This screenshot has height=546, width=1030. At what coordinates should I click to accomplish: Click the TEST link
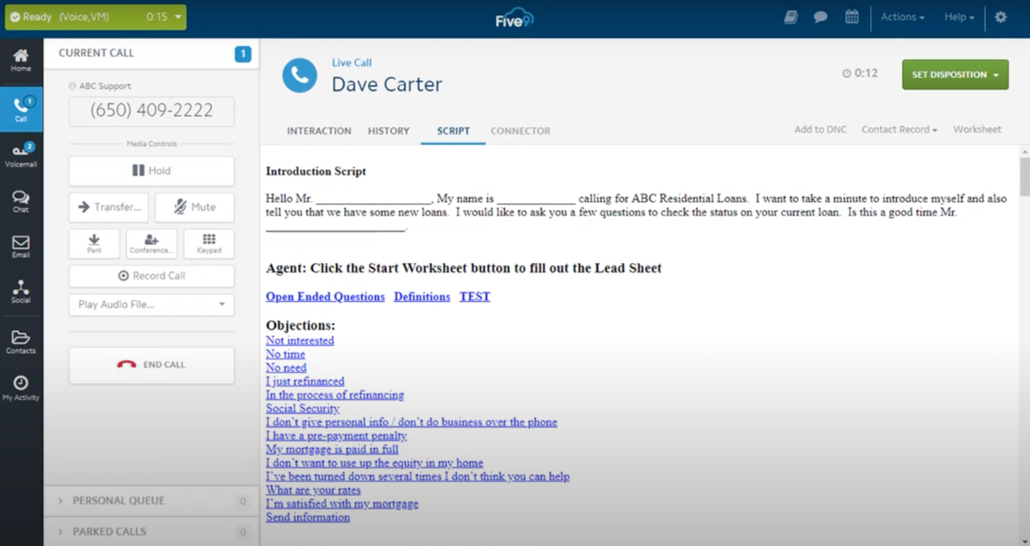pyautogui.click(x=475, y=297)
